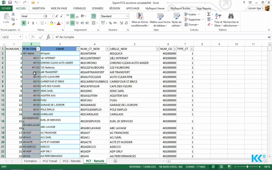Open the font name Arial dropdown
The width and height of the screenshot is (272, 170).
click(43, 16)
